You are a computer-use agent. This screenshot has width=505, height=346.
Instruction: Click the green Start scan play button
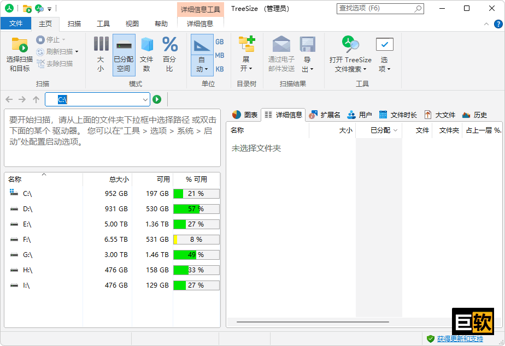pos(157,99)
